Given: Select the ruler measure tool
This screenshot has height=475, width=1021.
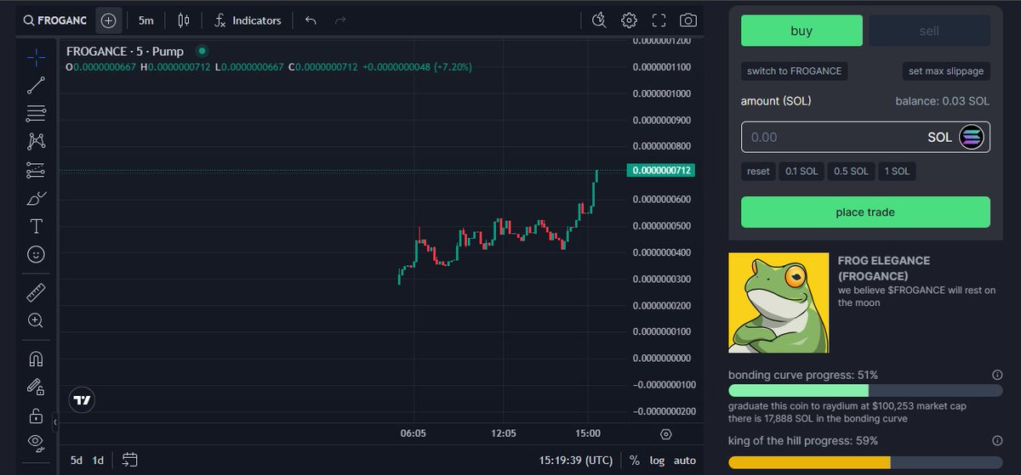Looking at the screenshot, I should pos(36,293).
